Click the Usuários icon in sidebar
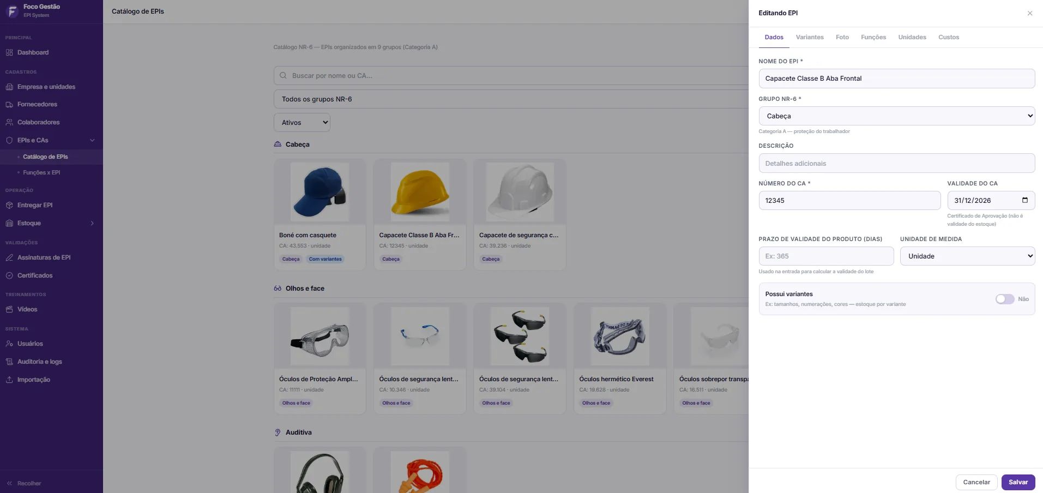Screen dimensions: 1043x493 [9, 344]
